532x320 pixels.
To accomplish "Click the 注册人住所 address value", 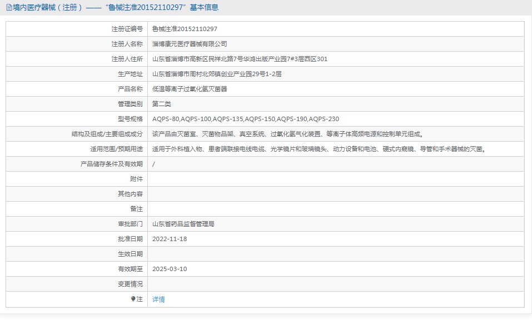I will tap(240, 59).
